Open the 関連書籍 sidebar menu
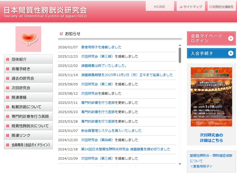Screen dimensions: 237x174 [x=28, y=97]
